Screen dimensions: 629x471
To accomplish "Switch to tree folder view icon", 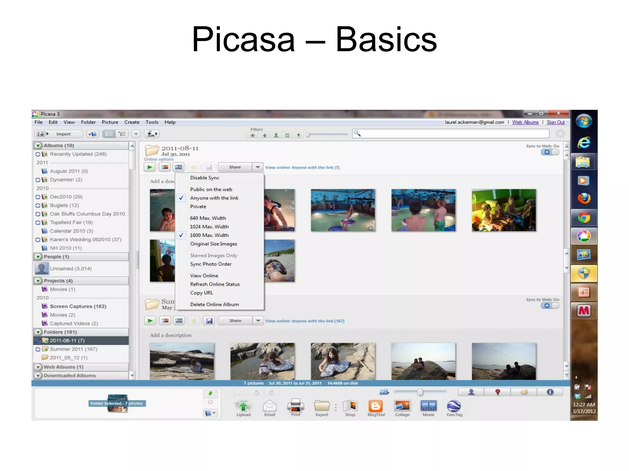I will [122, 134].
